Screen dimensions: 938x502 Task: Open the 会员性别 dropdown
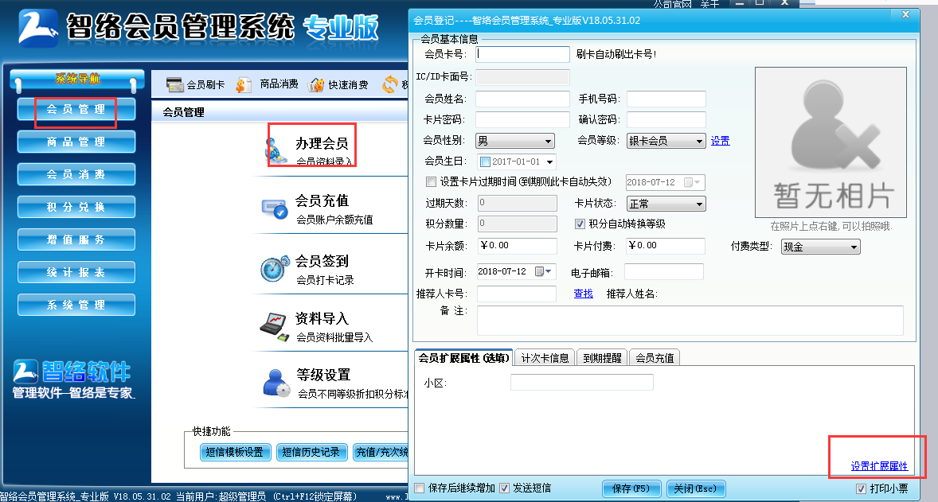pos(514,141)
